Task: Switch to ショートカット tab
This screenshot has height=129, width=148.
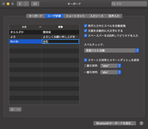Action: coord(75,16)
